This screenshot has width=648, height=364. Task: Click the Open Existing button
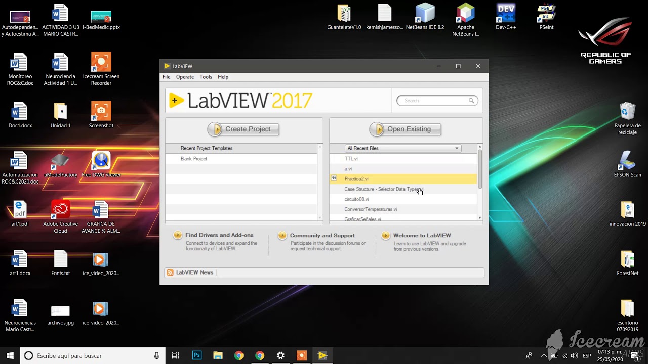coord(405,129)
